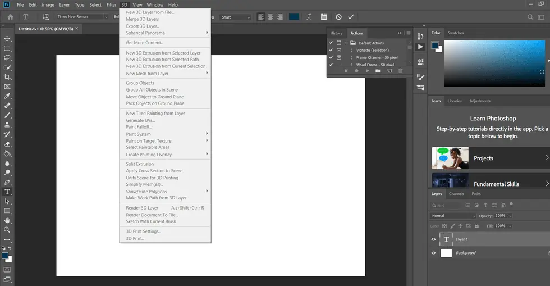The width and height of the screenshot is (550, 286).
Task: Collapse the Default Actions set
Action: pyautogui.click(x=346, y=43)
